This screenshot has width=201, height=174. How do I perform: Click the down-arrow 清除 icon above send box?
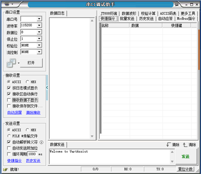point(169,145)
